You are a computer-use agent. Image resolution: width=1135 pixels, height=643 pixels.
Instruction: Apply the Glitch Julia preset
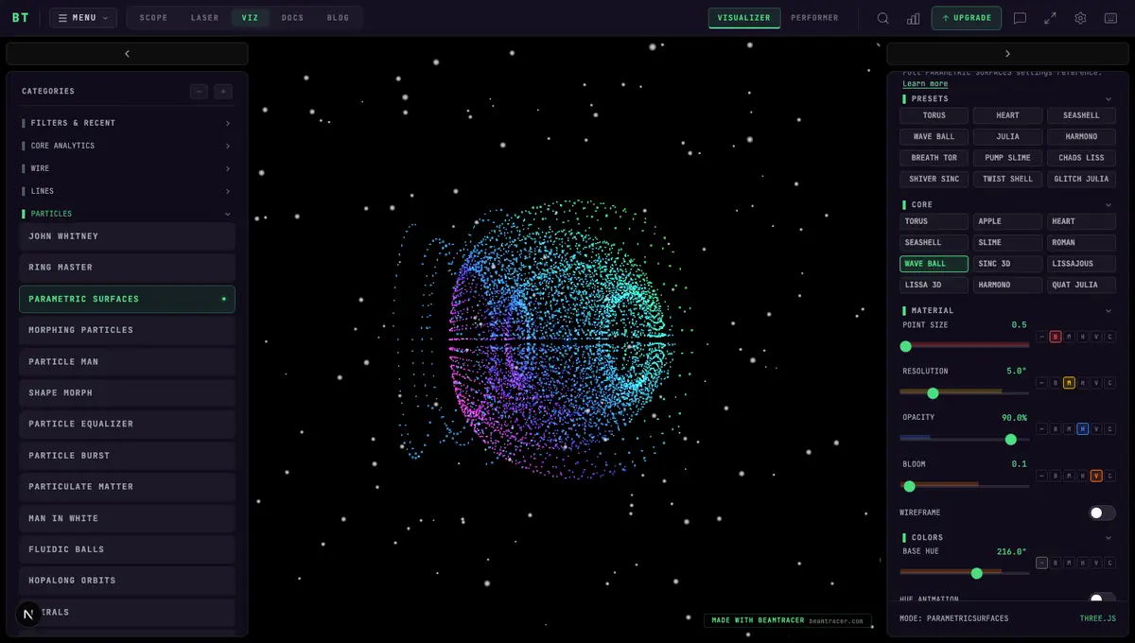[x=1081, y=179]
